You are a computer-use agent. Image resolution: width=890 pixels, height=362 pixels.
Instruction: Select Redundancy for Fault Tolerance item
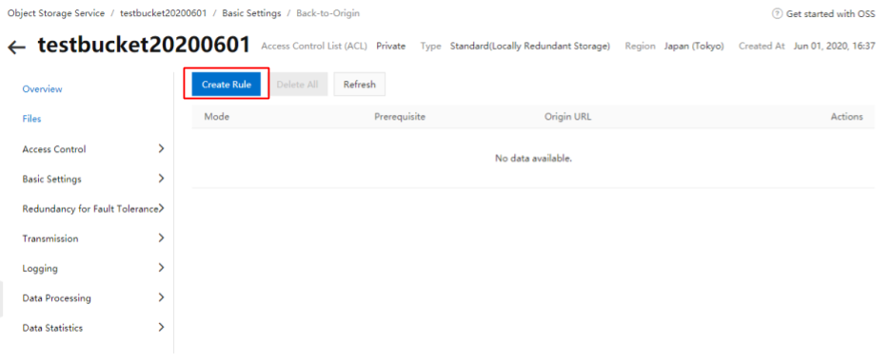[90, 209]
